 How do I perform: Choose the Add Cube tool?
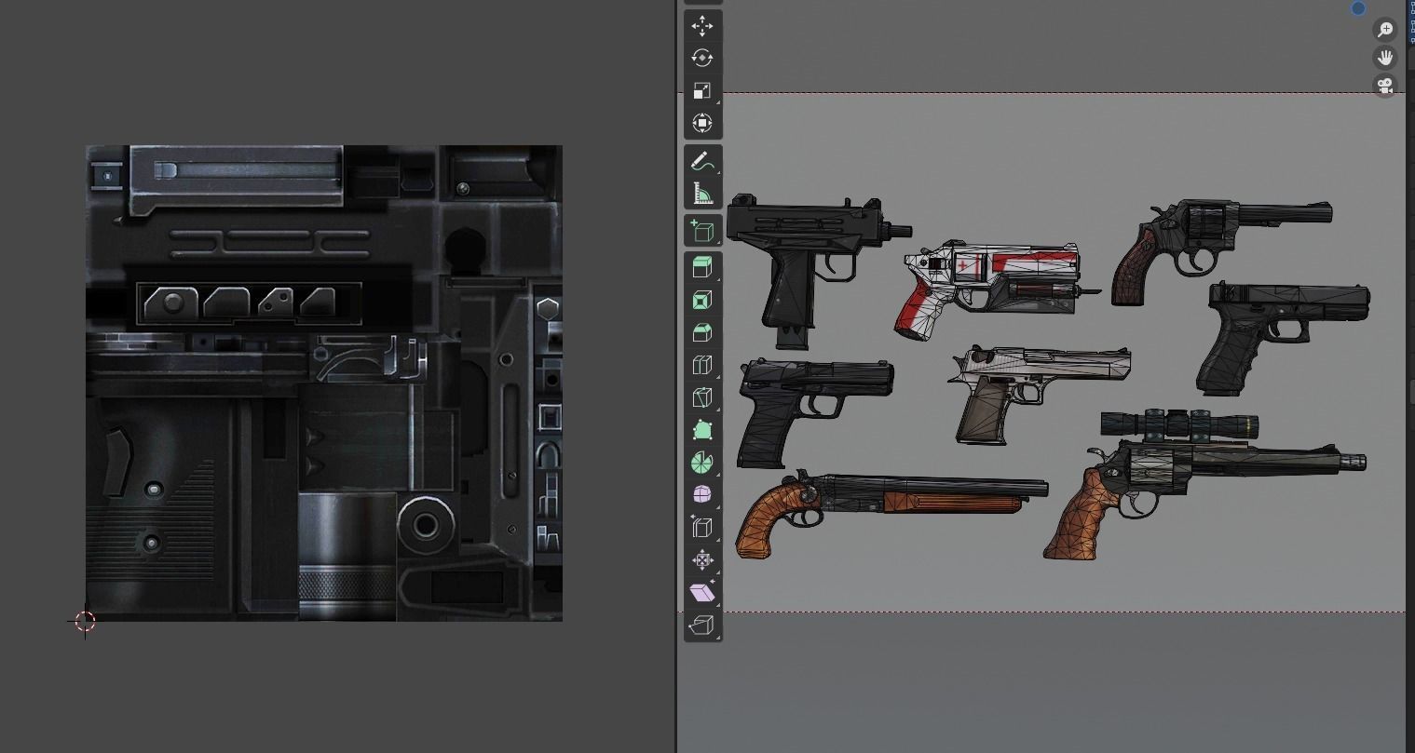point(702,231)
